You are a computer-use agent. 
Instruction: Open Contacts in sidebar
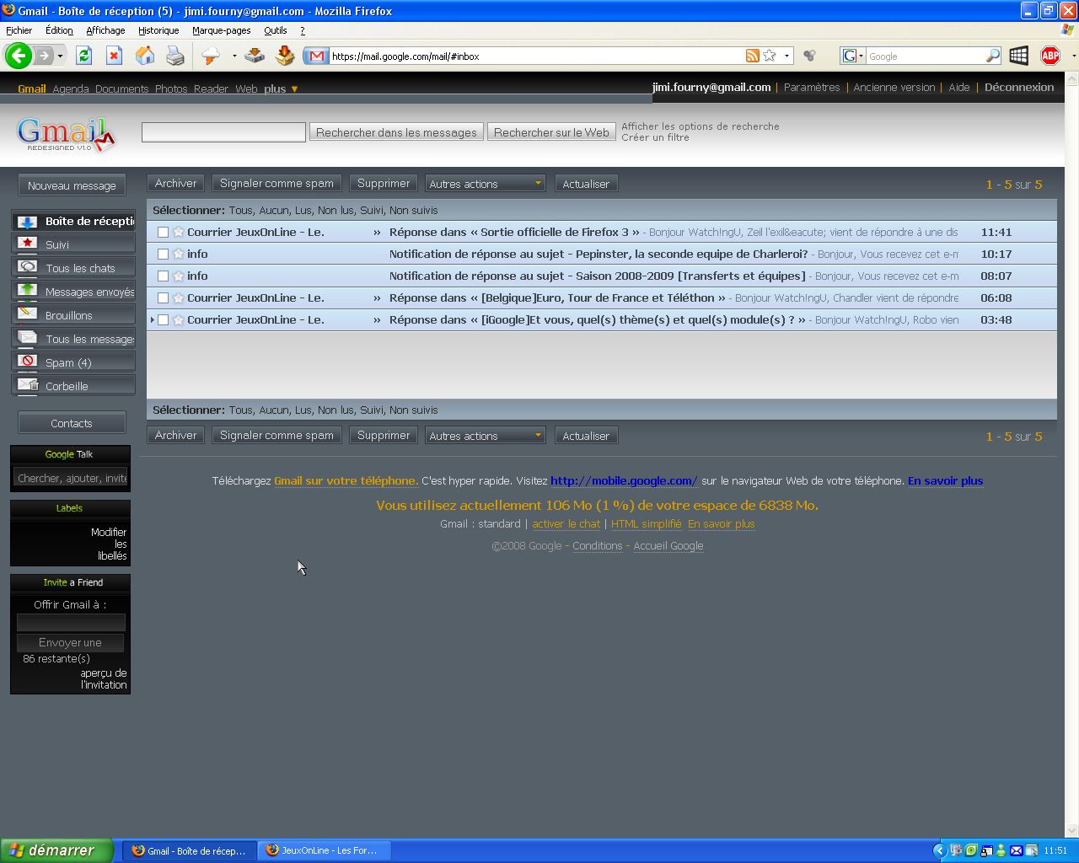72,423
